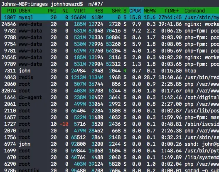Click the VIRT column header

[80, 11]
